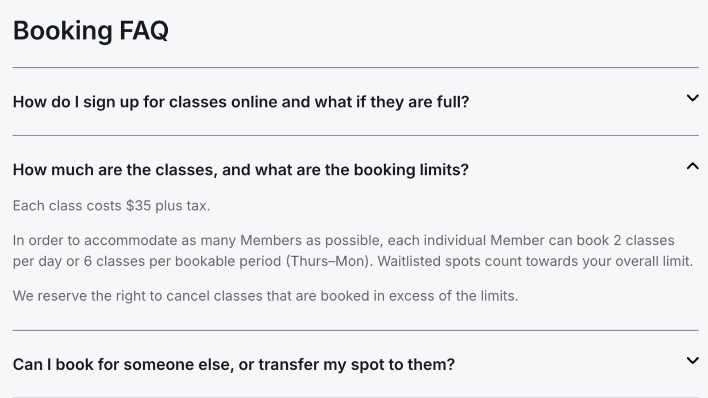Image resolution: width=708 pixels, height=398 pixels.
Task: Click the Booking FAQ heading
Action: tap(91, 31)
